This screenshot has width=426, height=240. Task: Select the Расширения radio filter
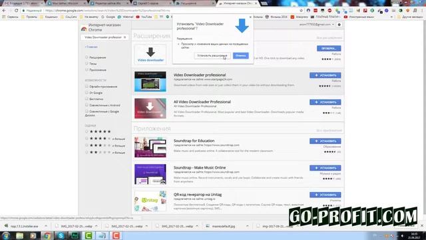pyautogui.click(x=87, y=57)
